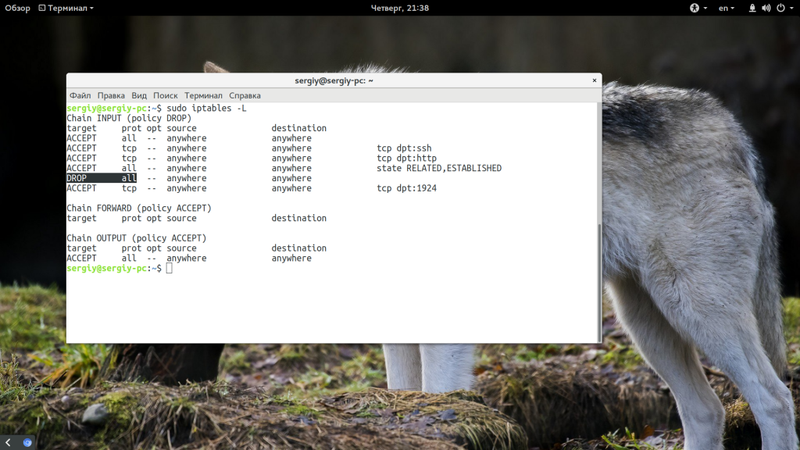800x450 pixels.
Task: Open the Файл menu
Action: pyautogui.click(x=80, y=95)
